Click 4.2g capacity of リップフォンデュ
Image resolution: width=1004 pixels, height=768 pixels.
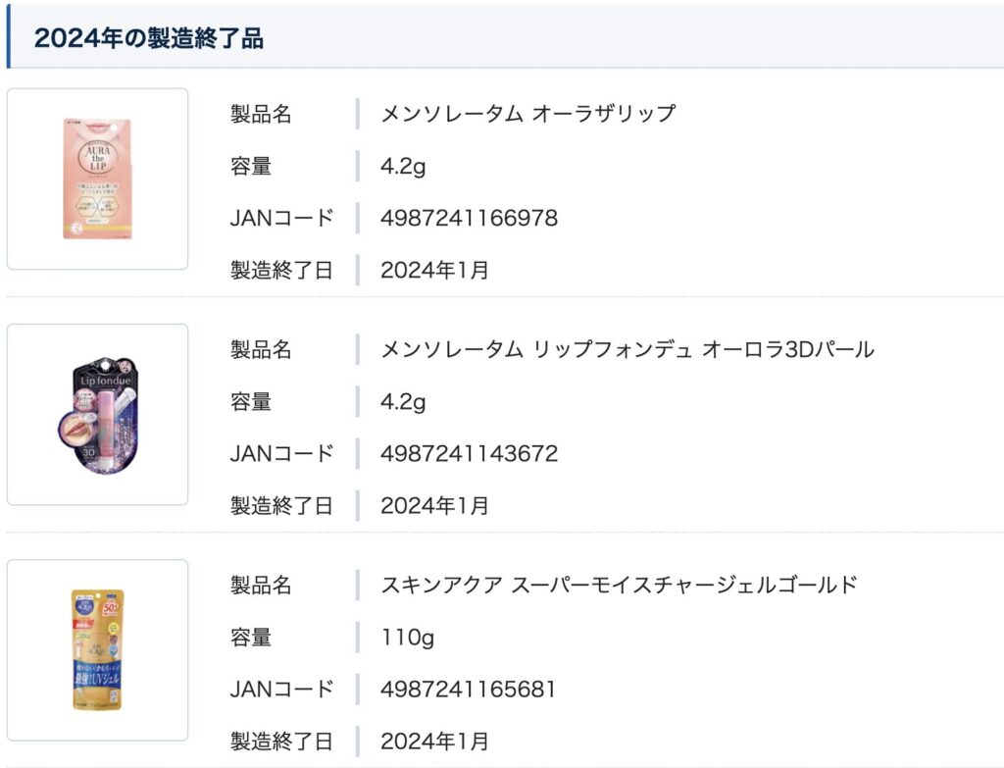click(403, 402)
